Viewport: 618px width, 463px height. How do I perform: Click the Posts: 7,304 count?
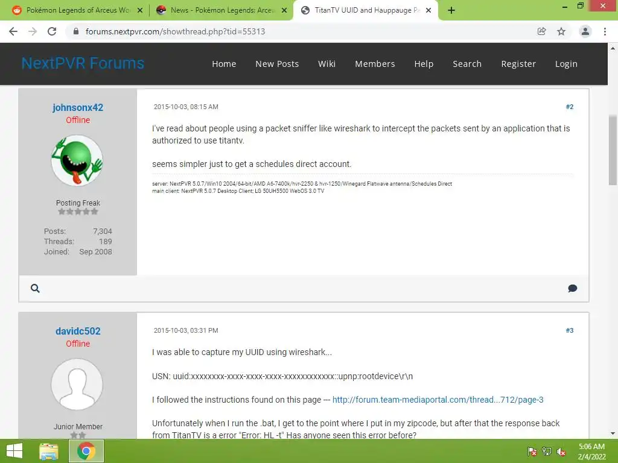[x=78, y=231]
